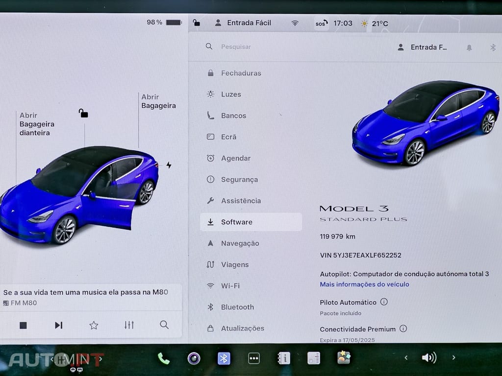Tap the VIN 5YJ3E7EAXLF652252 text
This screenshot has width=502, height=376.
click(x=360, y=255)
